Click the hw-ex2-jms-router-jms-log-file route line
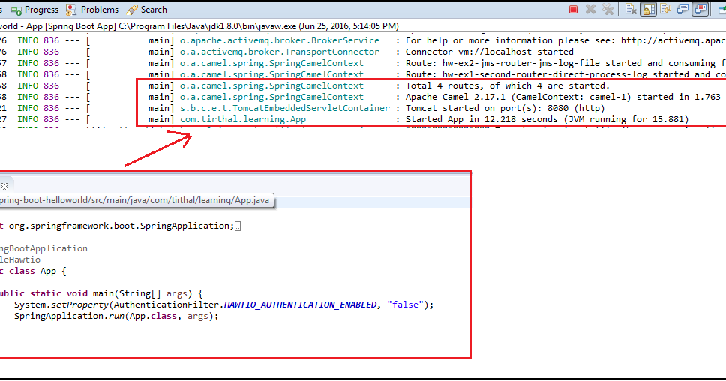This screenshot has height=381, width=726. [x=565, y=63]
